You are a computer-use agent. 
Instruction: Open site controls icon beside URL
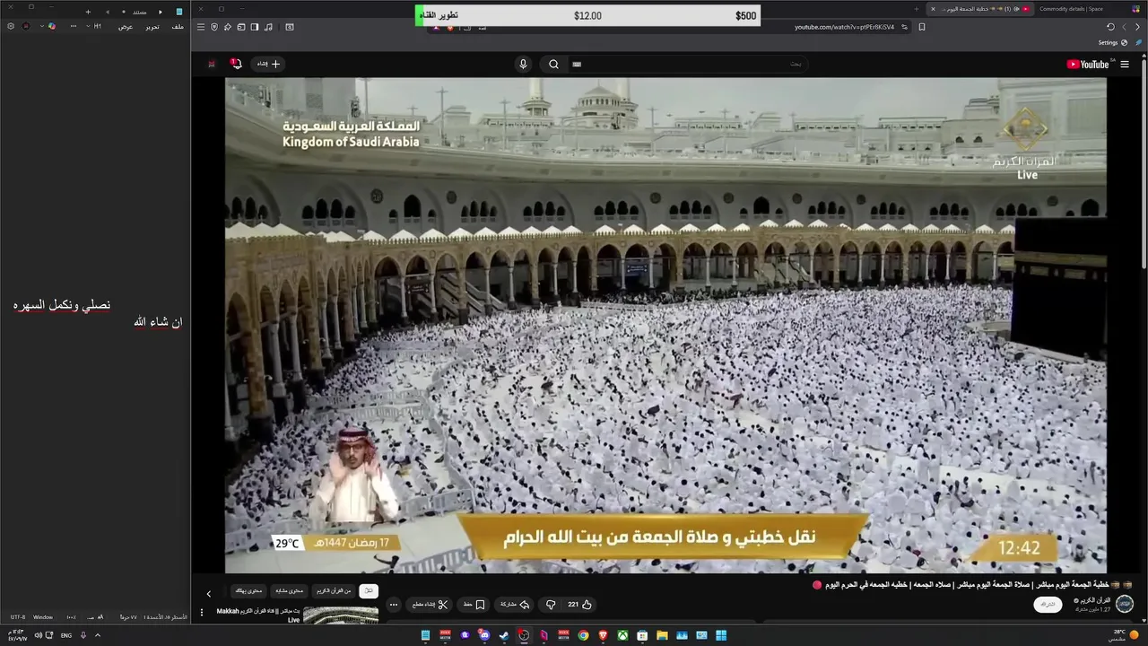click(904, 27)
